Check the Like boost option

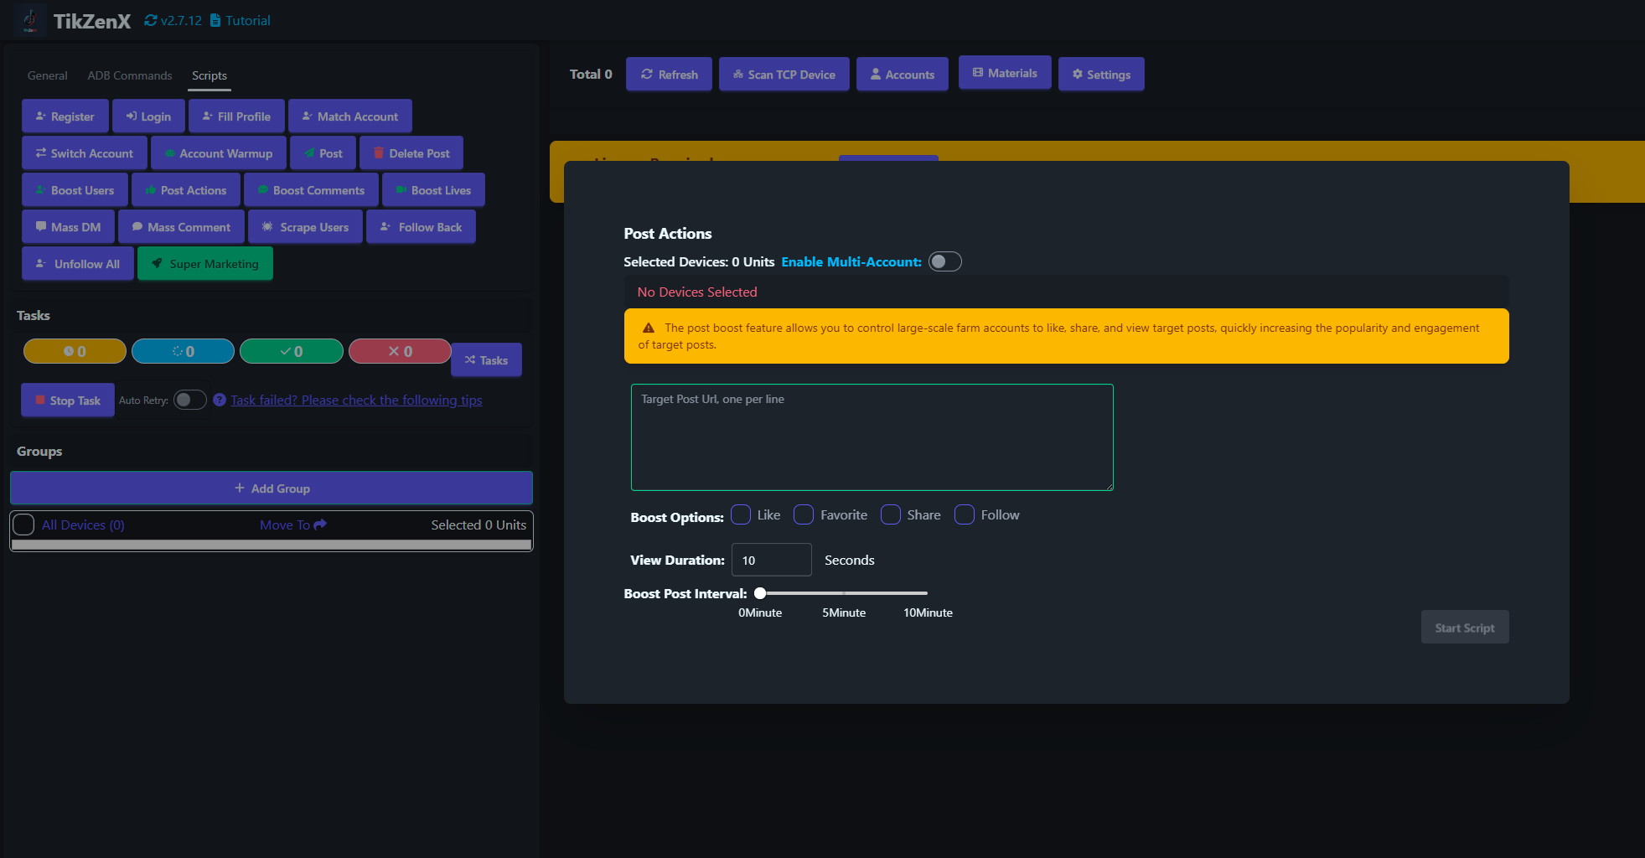(741, 514)
